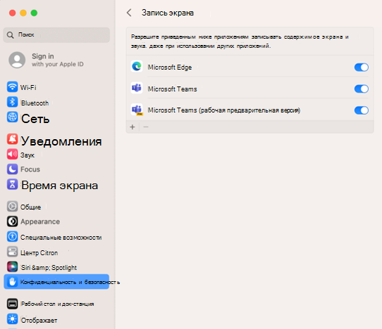Screen dimensions: 382x329
Task: Open Appearance settings
Action: [x=40, y=221]
